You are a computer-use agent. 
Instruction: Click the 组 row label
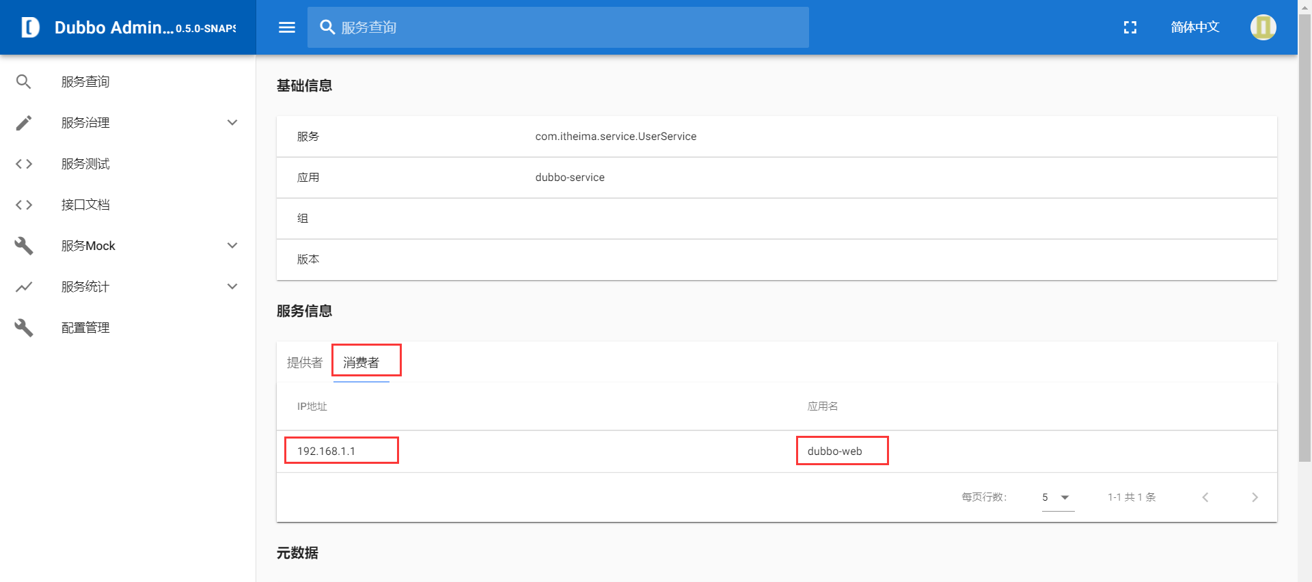(303, 219)
